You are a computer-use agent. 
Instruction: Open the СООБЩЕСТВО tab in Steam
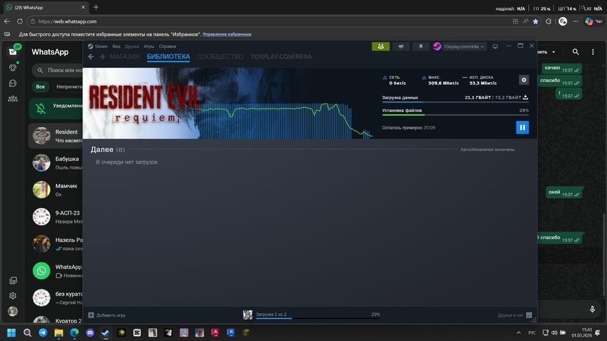click(220, 56)
